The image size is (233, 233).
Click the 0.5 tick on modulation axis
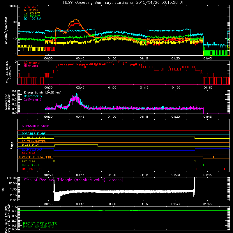[14, 91]
